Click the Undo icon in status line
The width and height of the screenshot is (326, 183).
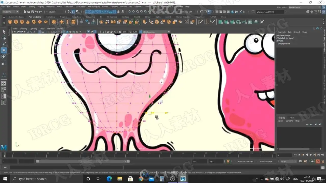(36, 12)
